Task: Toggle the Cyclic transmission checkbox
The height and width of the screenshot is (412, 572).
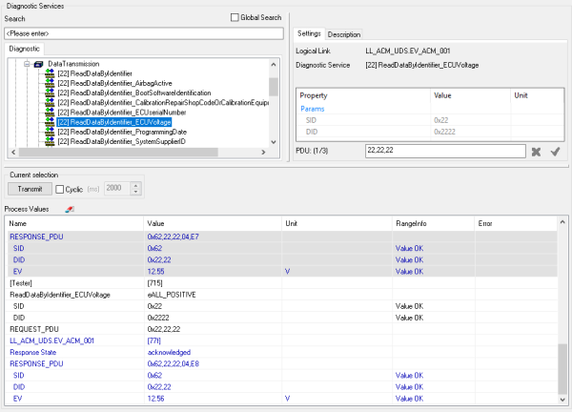Action: click(59, 190)
